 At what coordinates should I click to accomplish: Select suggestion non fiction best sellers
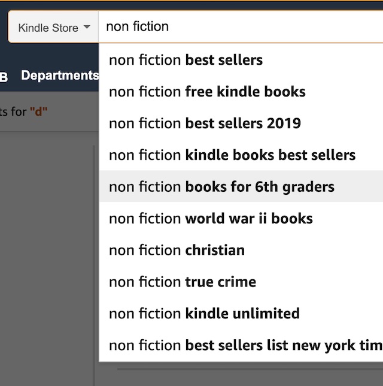[x=241, y=60]
